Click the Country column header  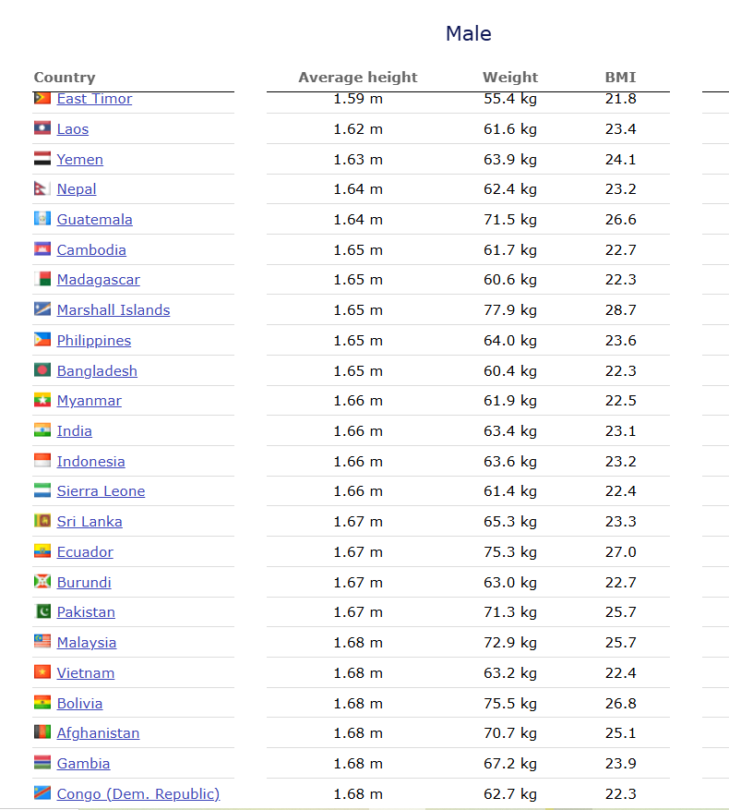coord(65,78)
